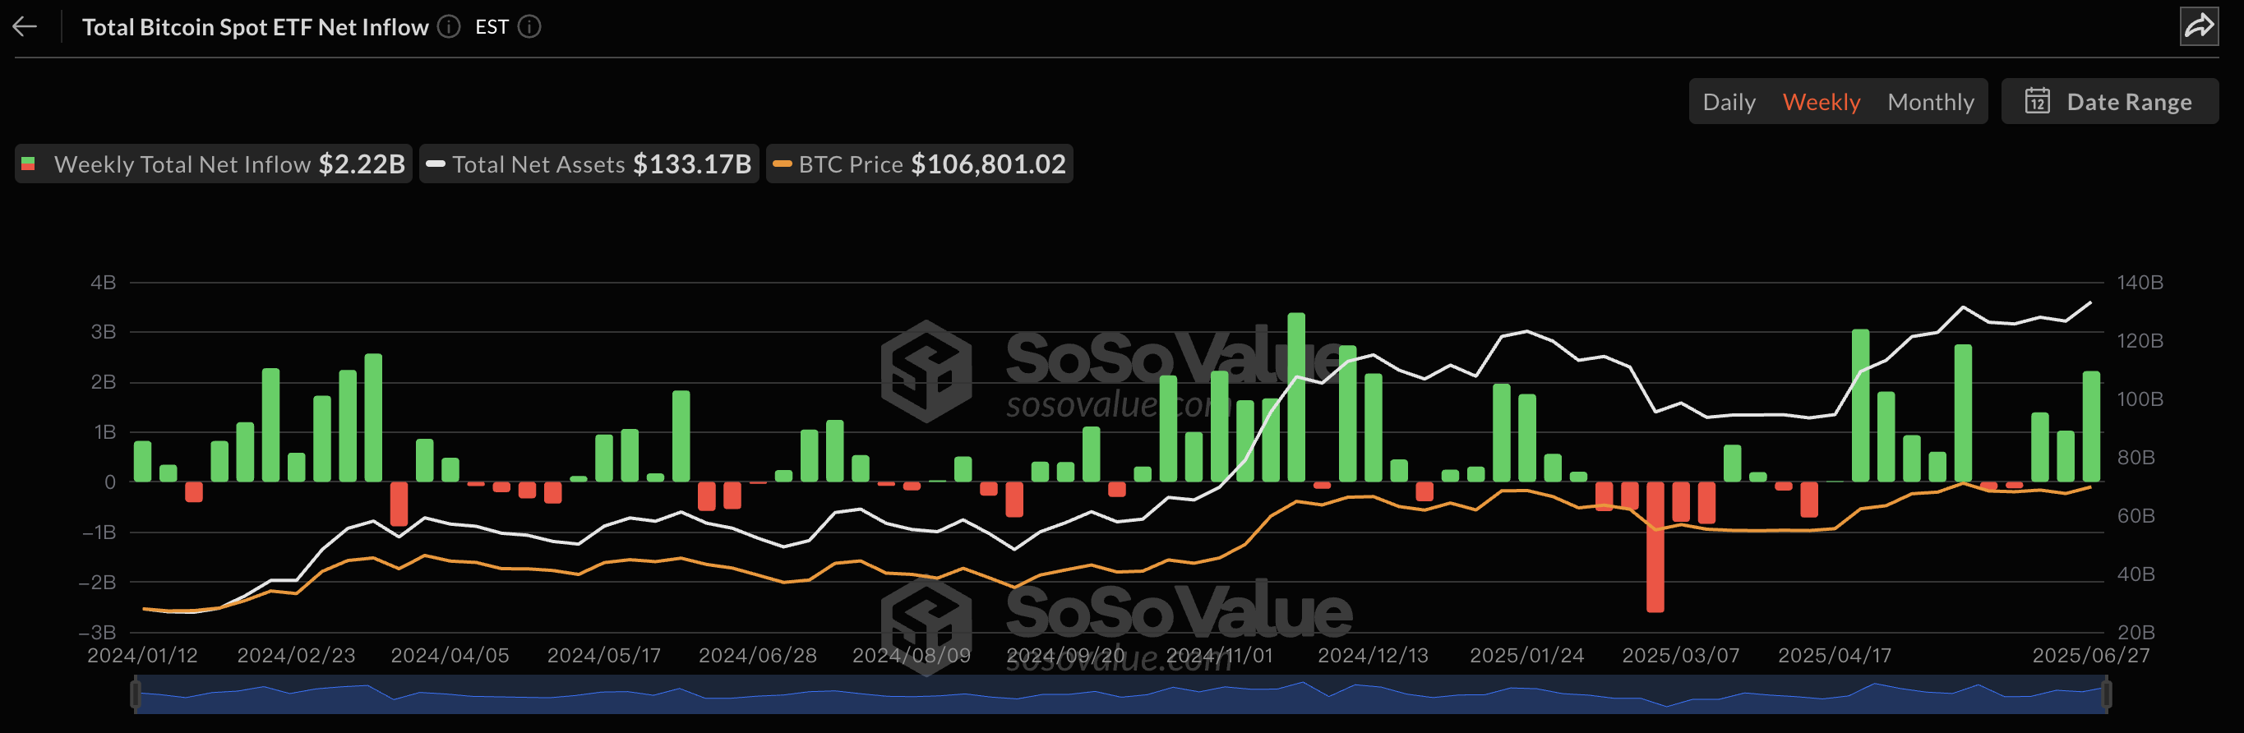The width and height of the screenshot is (2244, 733).
Task: Click the green-red Weekly Net Inflow legend marker
Action: 29,164
